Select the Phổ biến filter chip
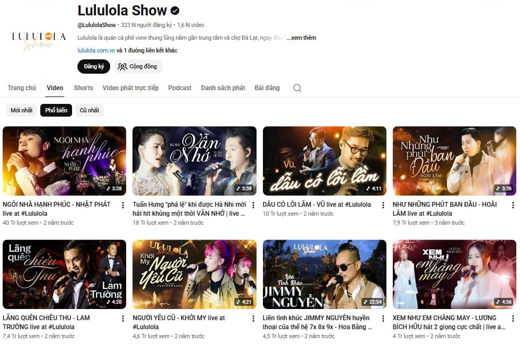The image size is (520, 344). [56, 110]
